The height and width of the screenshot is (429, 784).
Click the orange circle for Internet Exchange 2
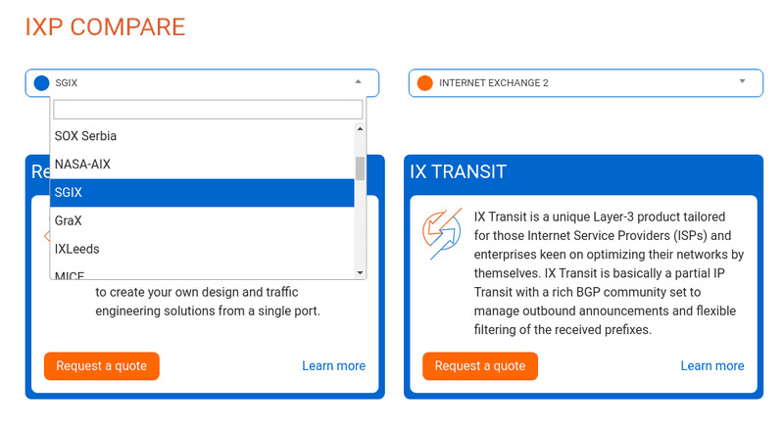[424, 83]
